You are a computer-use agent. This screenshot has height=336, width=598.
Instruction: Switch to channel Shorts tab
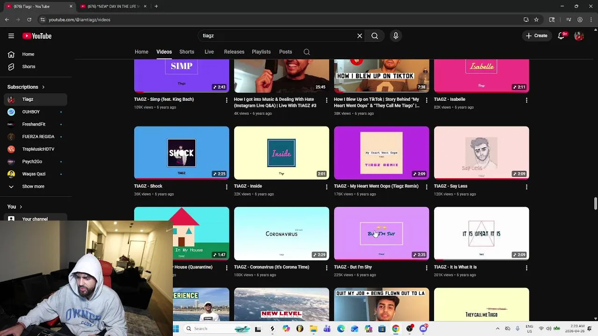pyautogui.click(x=187, y=52)
